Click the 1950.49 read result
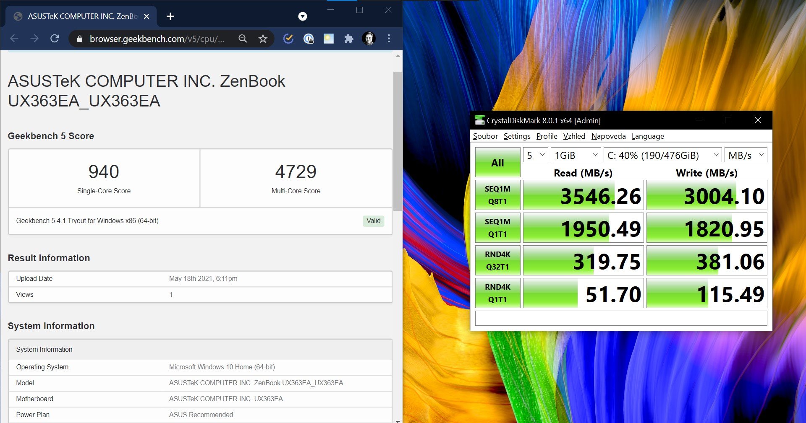Viewport: 806px width, 423px height. point(583,228)
